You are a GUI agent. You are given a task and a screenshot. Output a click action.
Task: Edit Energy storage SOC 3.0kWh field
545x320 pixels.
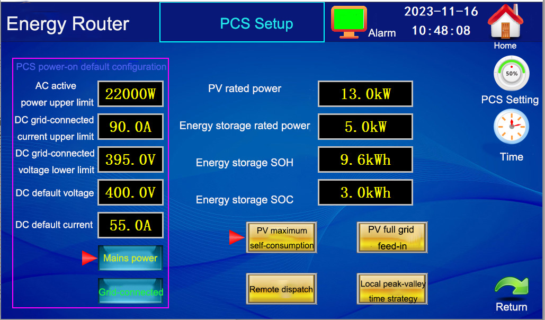365,192
